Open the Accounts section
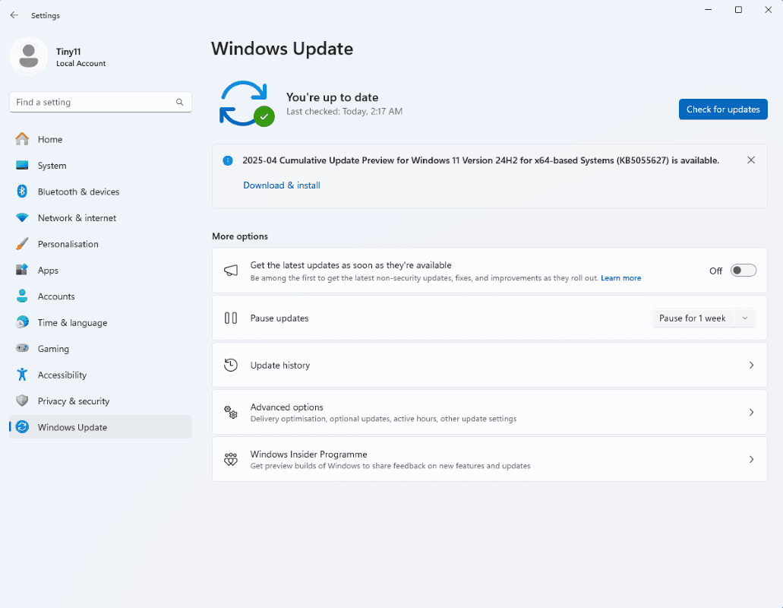 point(100,296)
